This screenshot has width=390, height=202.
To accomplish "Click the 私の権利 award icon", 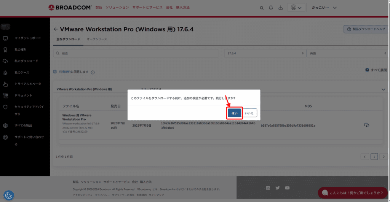I will [x=5, y=50].
